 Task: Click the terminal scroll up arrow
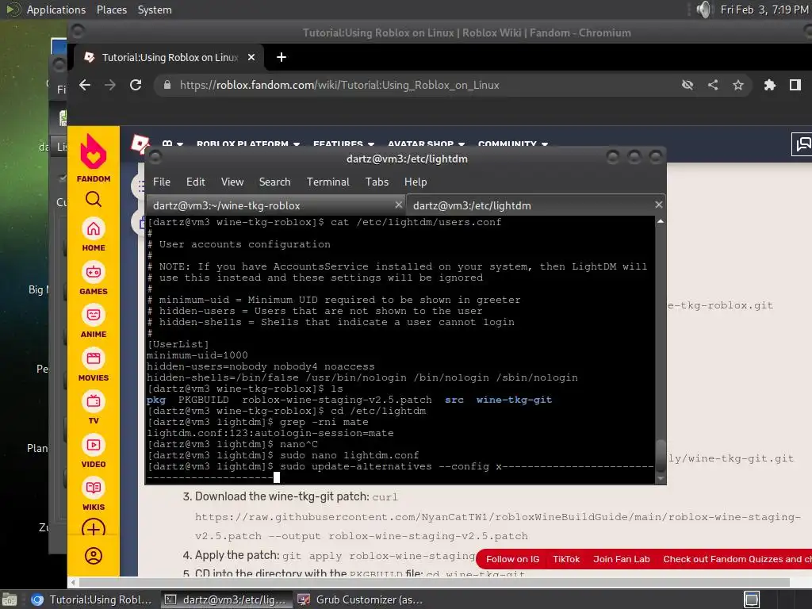[x=661, y=221]
